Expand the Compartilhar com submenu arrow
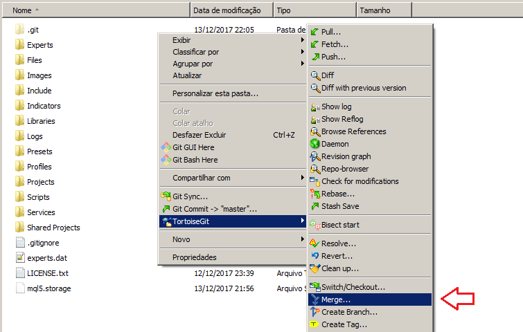 click(302, 178)
